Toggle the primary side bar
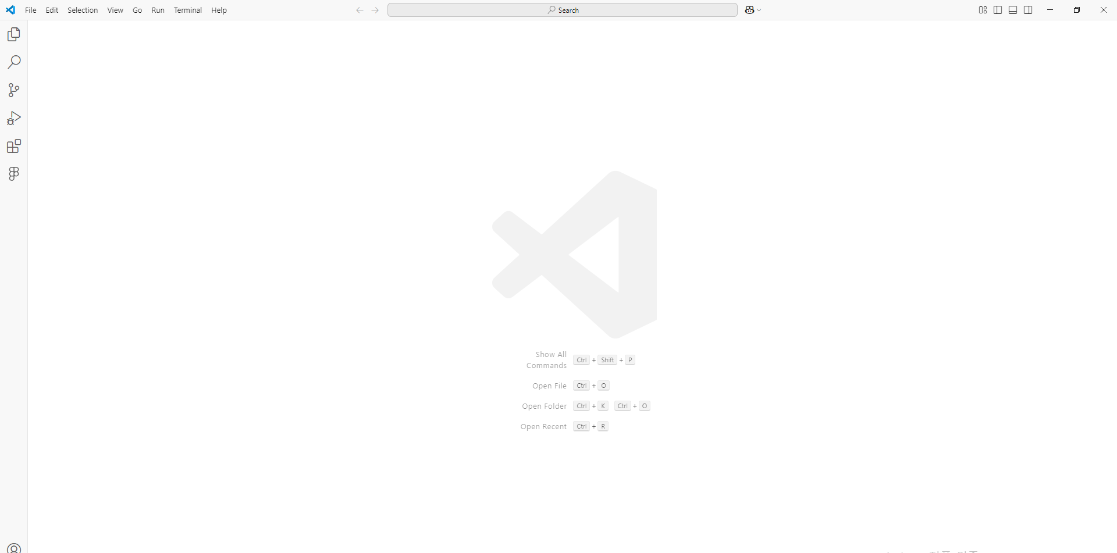 pos(998,10)
